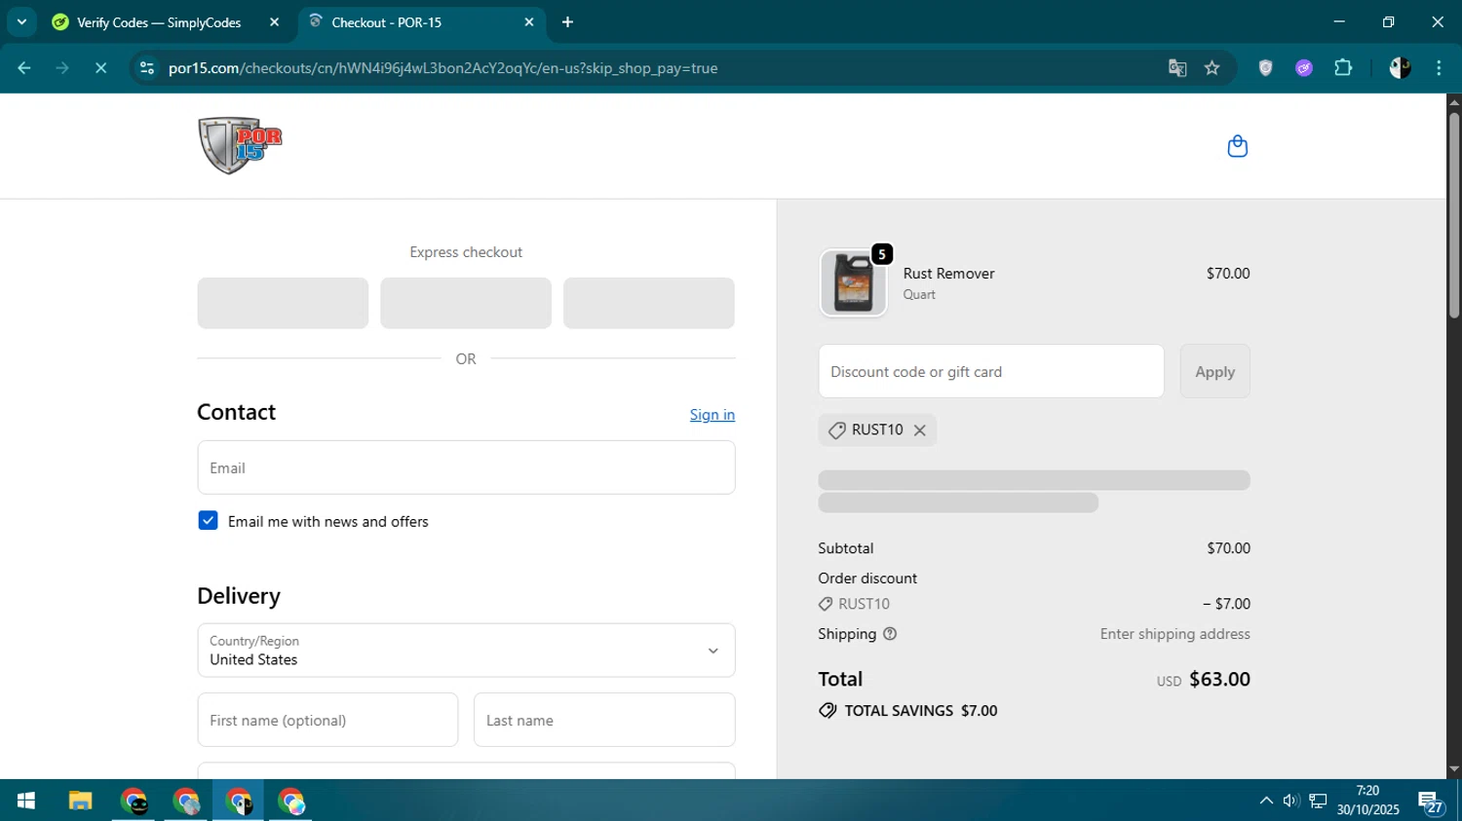Image resolution: width=1462 pixels, height=821 pixels.
Task: Click the purple extension icon in toolbar
Action: (1304, 68)
